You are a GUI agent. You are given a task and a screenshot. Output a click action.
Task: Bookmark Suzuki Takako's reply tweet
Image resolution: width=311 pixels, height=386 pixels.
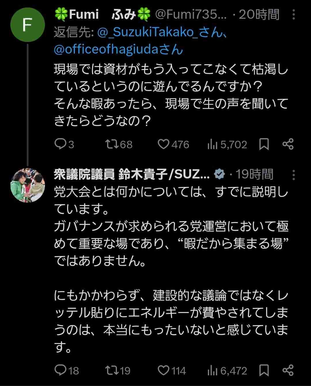[264, 370]
